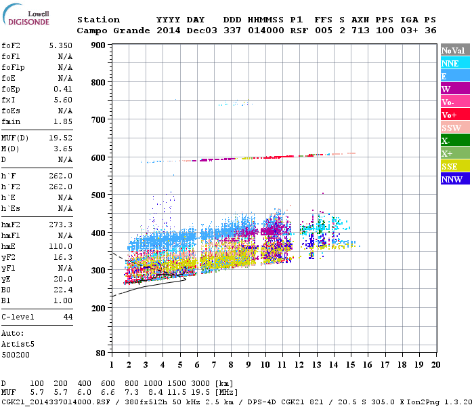Image resolution: width=474 pixels, height=407 pixels.
Task: Click the B0 value 22.4
Action: pyautogui.click(x=63, y=290)
